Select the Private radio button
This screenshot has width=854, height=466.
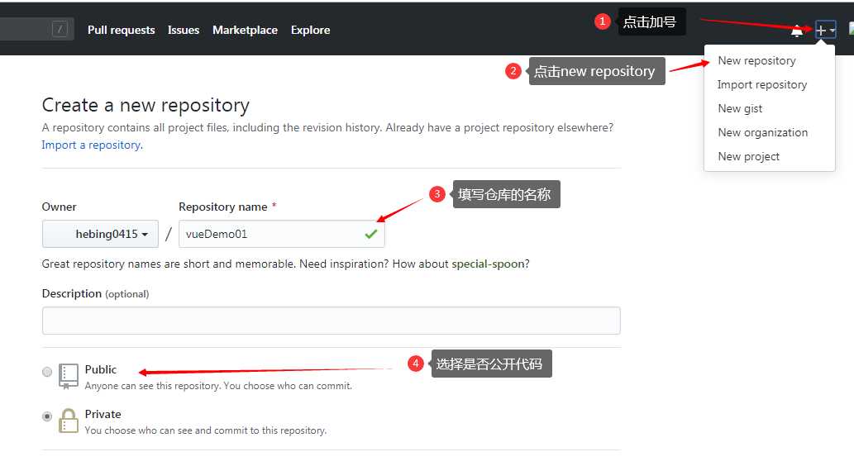point(47,416)
